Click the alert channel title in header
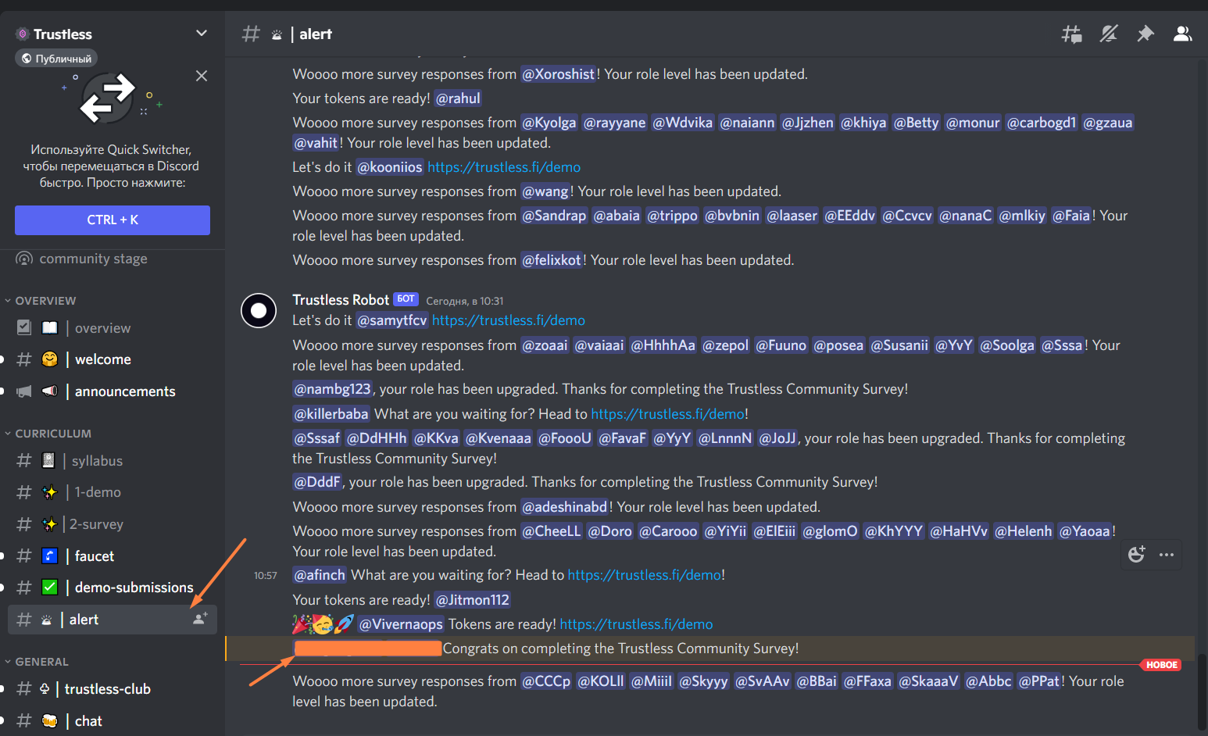The image size is (1208, 736). [x=316, y=34]
